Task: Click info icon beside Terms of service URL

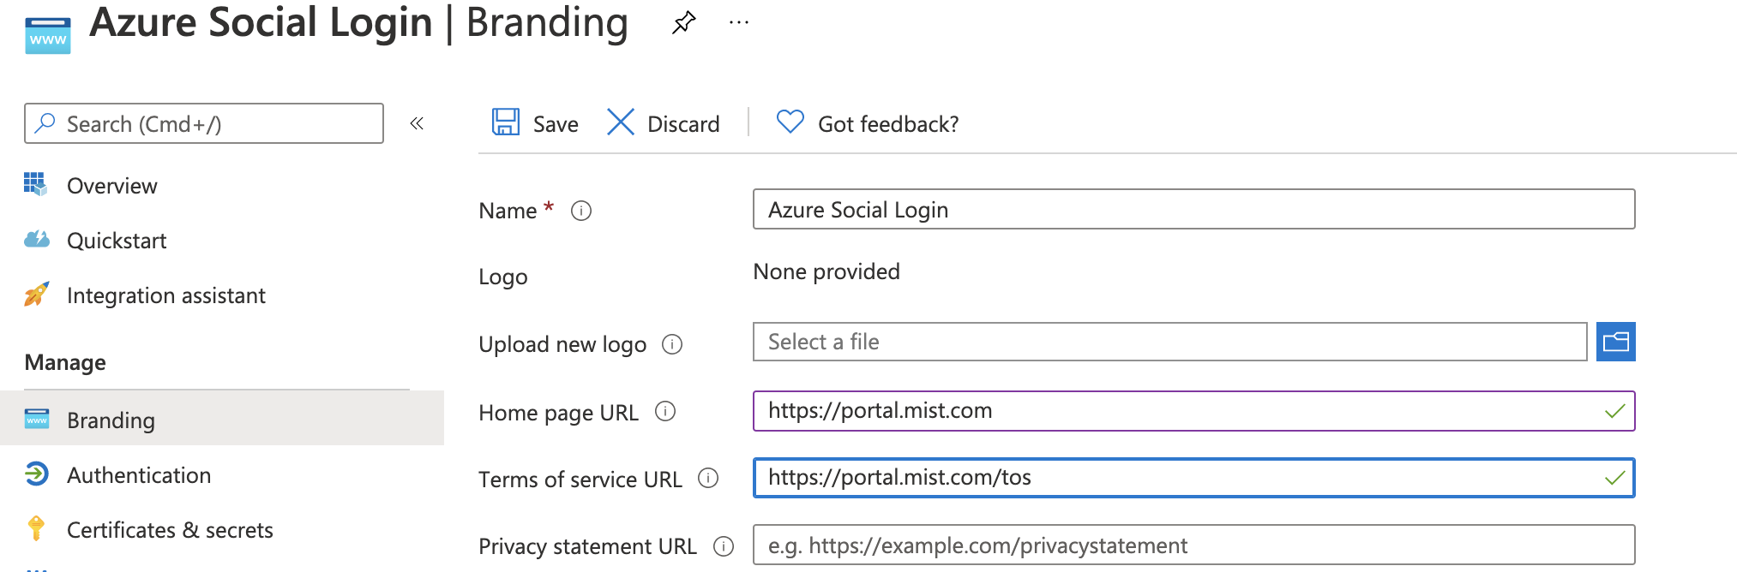Action: (708, 479)
